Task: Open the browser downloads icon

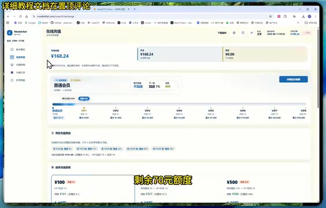Action: (303, 16)
